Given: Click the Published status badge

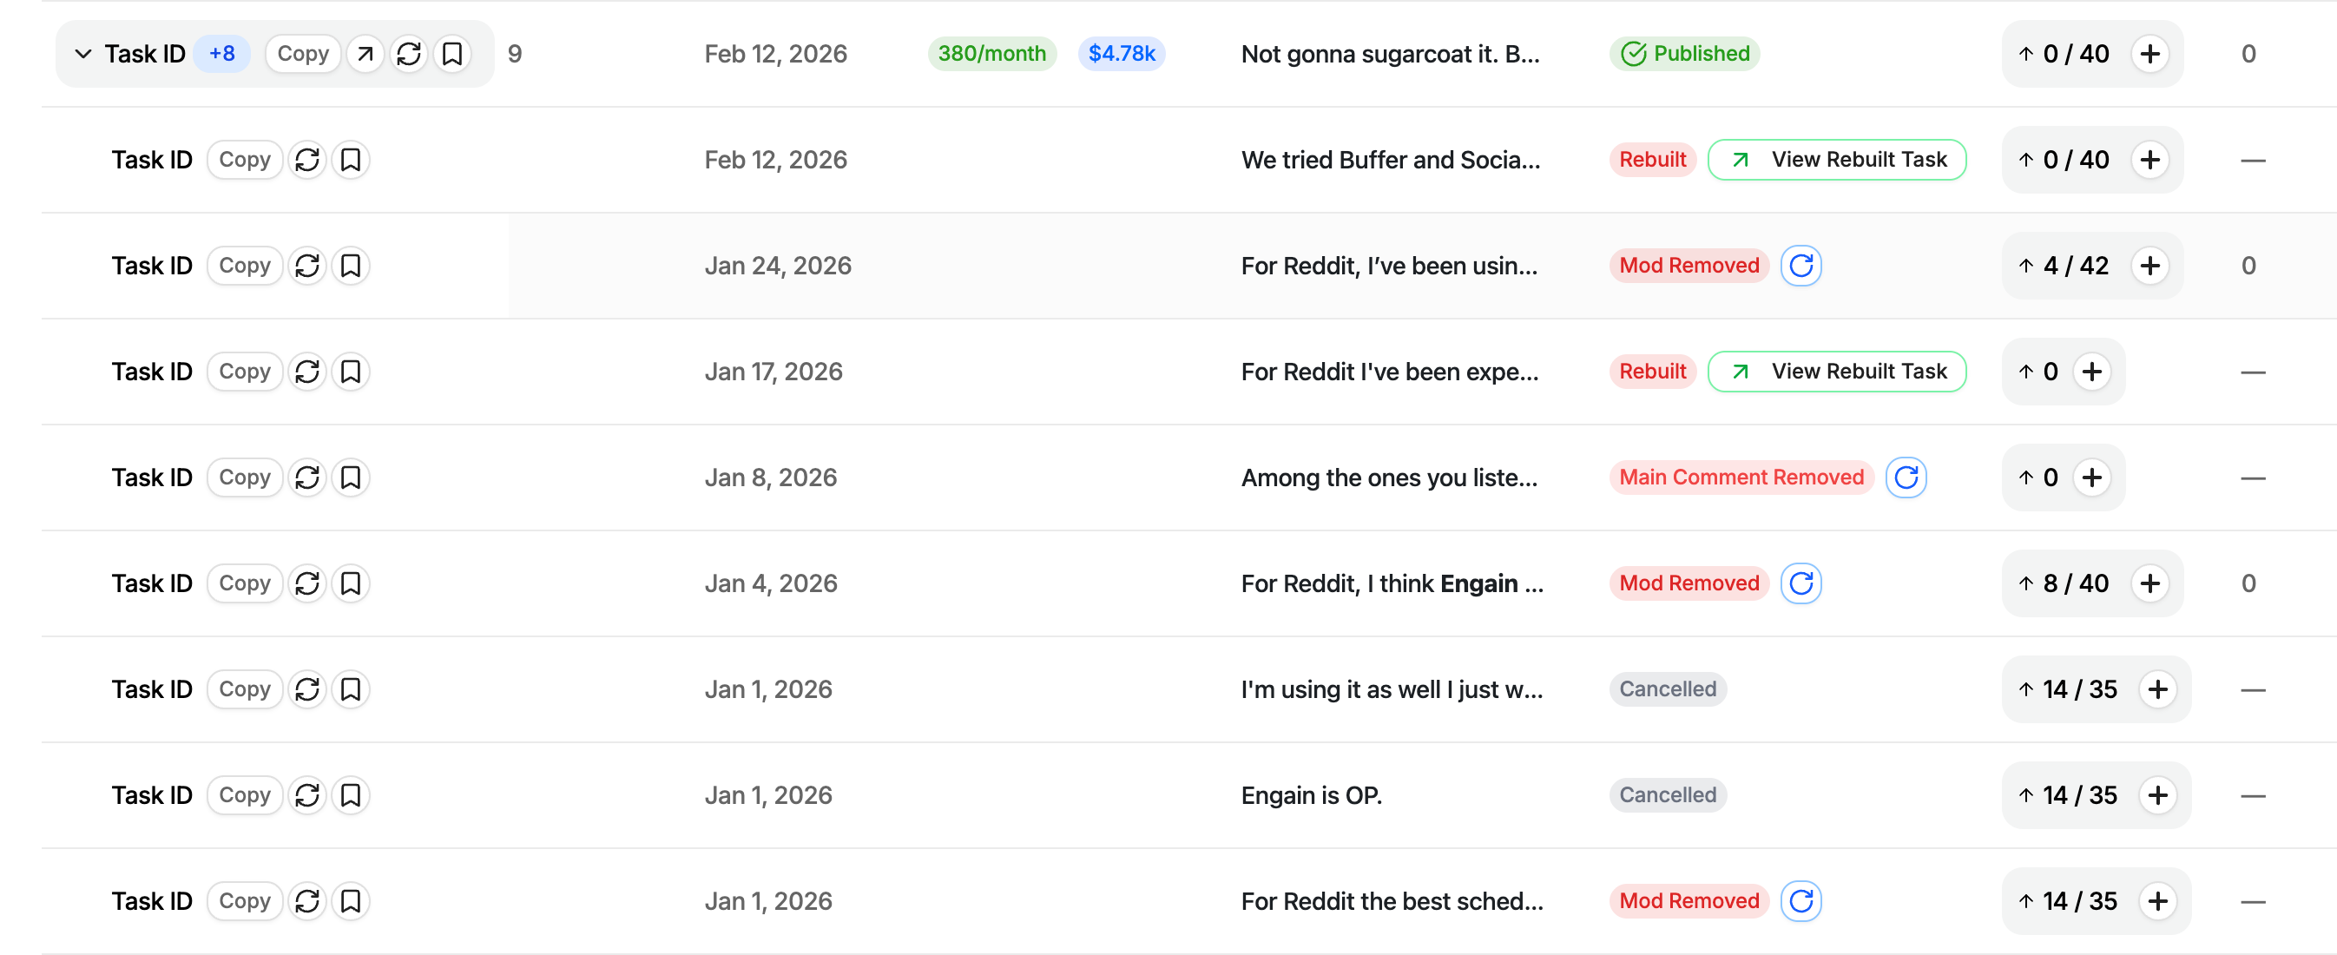Looking at the screenshot, I should [1685, 54].
